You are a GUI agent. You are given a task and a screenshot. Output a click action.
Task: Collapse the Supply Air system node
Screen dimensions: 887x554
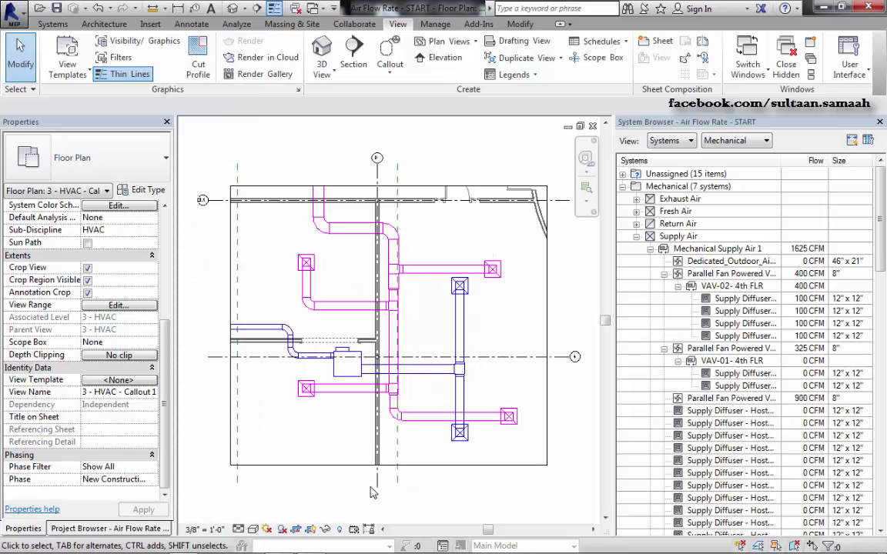637,237
